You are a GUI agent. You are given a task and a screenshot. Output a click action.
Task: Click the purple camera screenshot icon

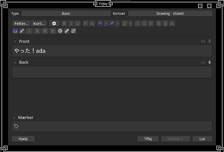[x=15, y=31]
